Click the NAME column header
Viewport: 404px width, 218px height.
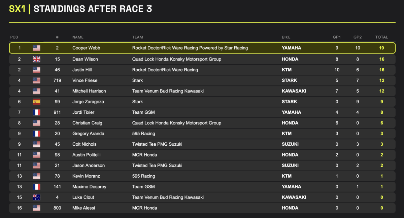pos(78,37)
